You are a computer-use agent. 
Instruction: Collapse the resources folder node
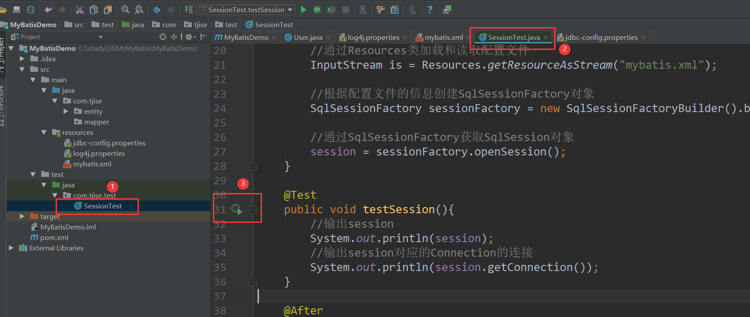pos(44,132)
